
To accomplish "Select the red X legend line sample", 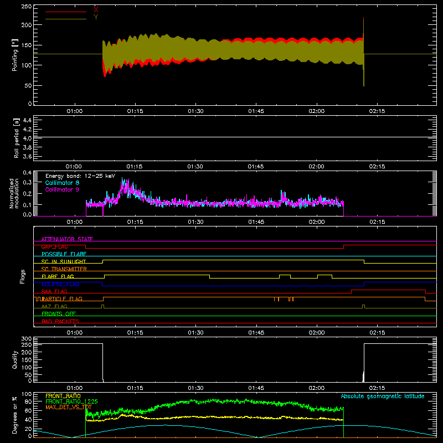I will 66,12.
